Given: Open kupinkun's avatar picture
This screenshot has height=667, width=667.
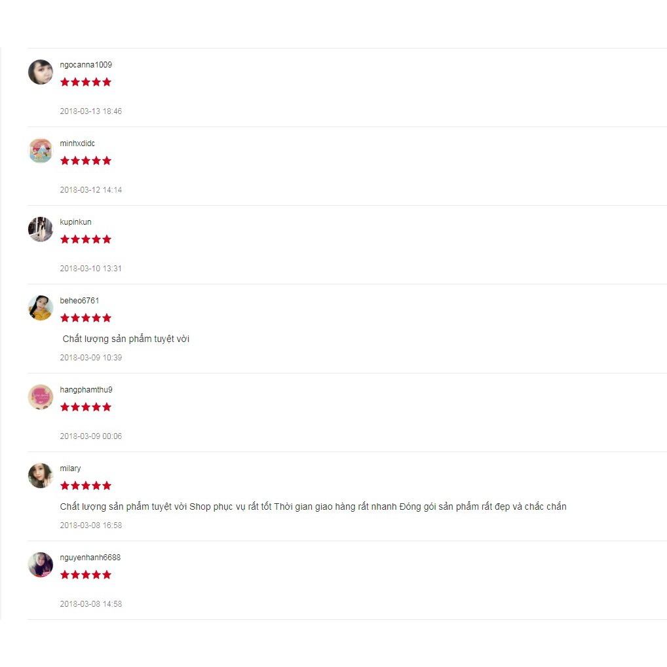Looking at the screenshot, I should click(41, 229).
